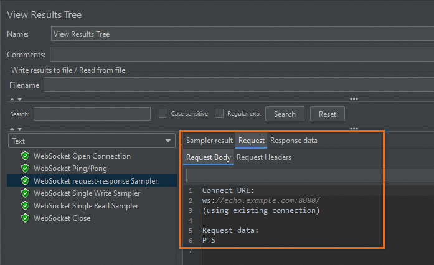This screenshot has height=265, width=434.
Task: Toggle the Regular exp. checkbox
Action: (219, 114)
